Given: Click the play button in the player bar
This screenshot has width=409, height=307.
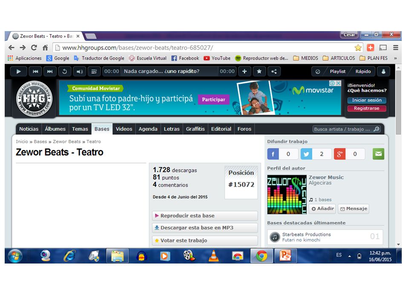Looking at the screenshot, I should (18, 71).
